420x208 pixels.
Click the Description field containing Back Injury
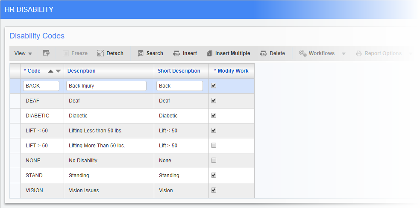tap(106, 86)
